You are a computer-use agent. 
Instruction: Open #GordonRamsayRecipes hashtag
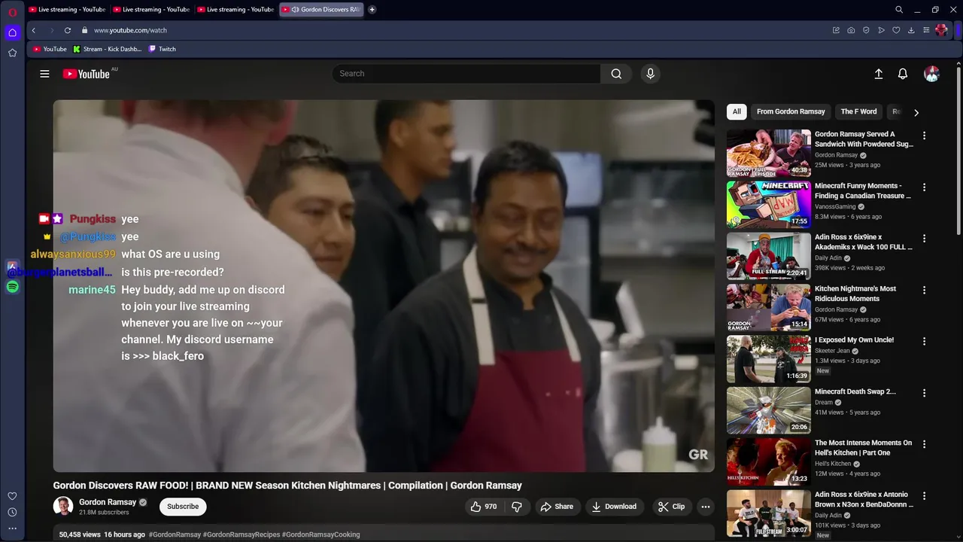[x=241, y=534]
